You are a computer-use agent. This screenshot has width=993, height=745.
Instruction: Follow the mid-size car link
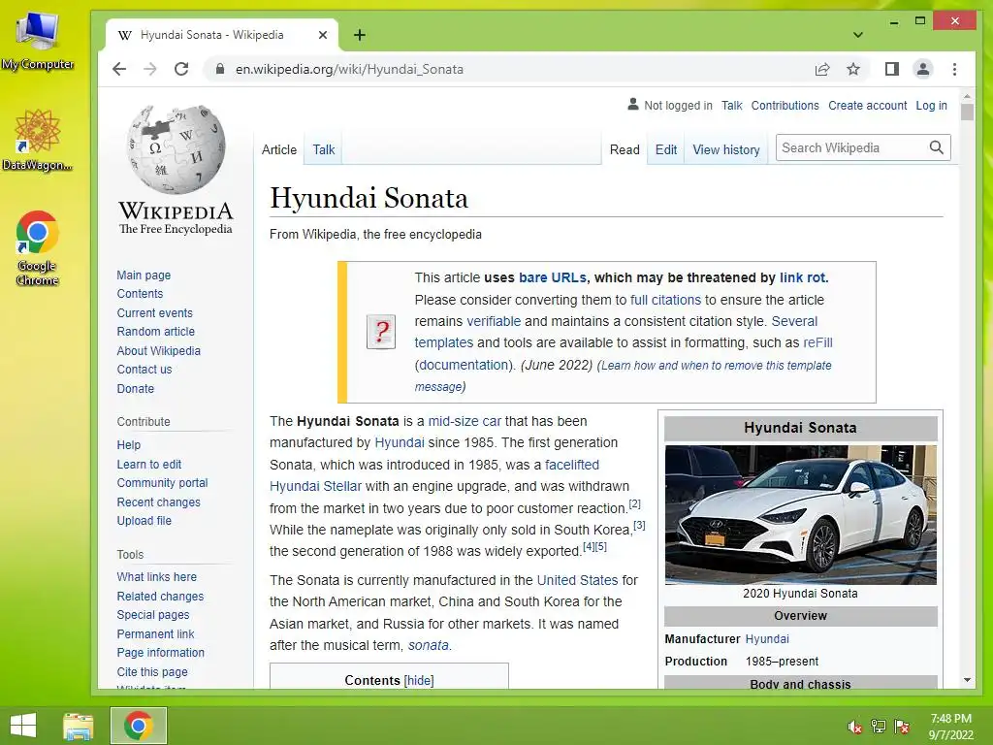tap(464, 421)
